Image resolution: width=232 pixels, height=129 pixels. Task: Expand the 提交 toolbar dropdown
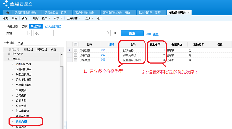point(49,18)
